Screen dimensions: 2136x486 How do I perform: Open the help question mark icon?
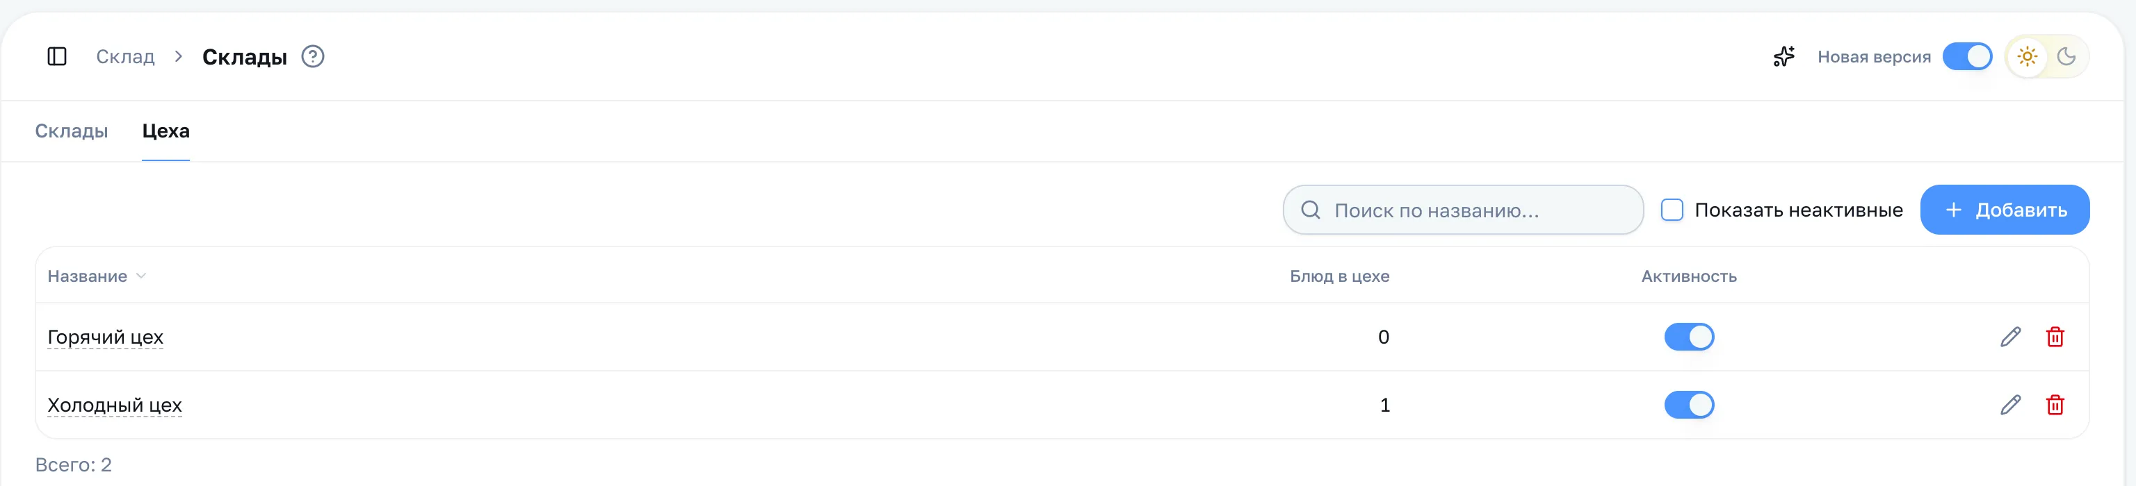coord(313,56)
